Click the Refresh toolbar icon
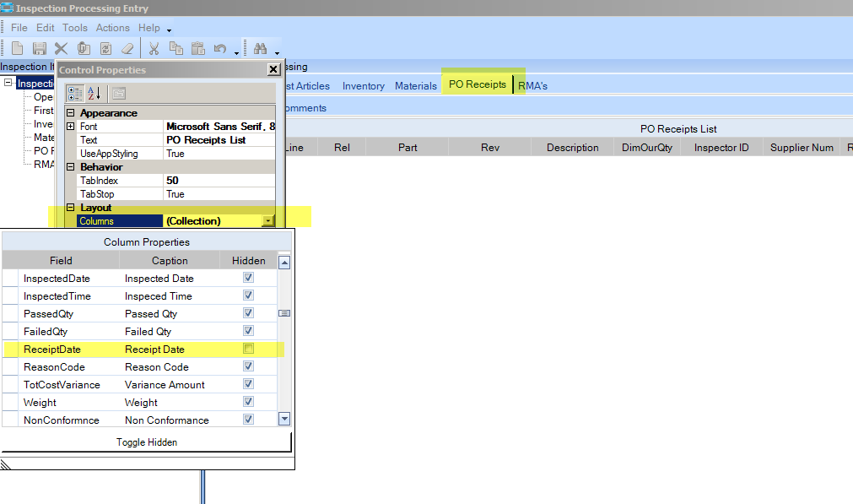The width and height of the screenshot is (853, 504). [x=105, y=48]
